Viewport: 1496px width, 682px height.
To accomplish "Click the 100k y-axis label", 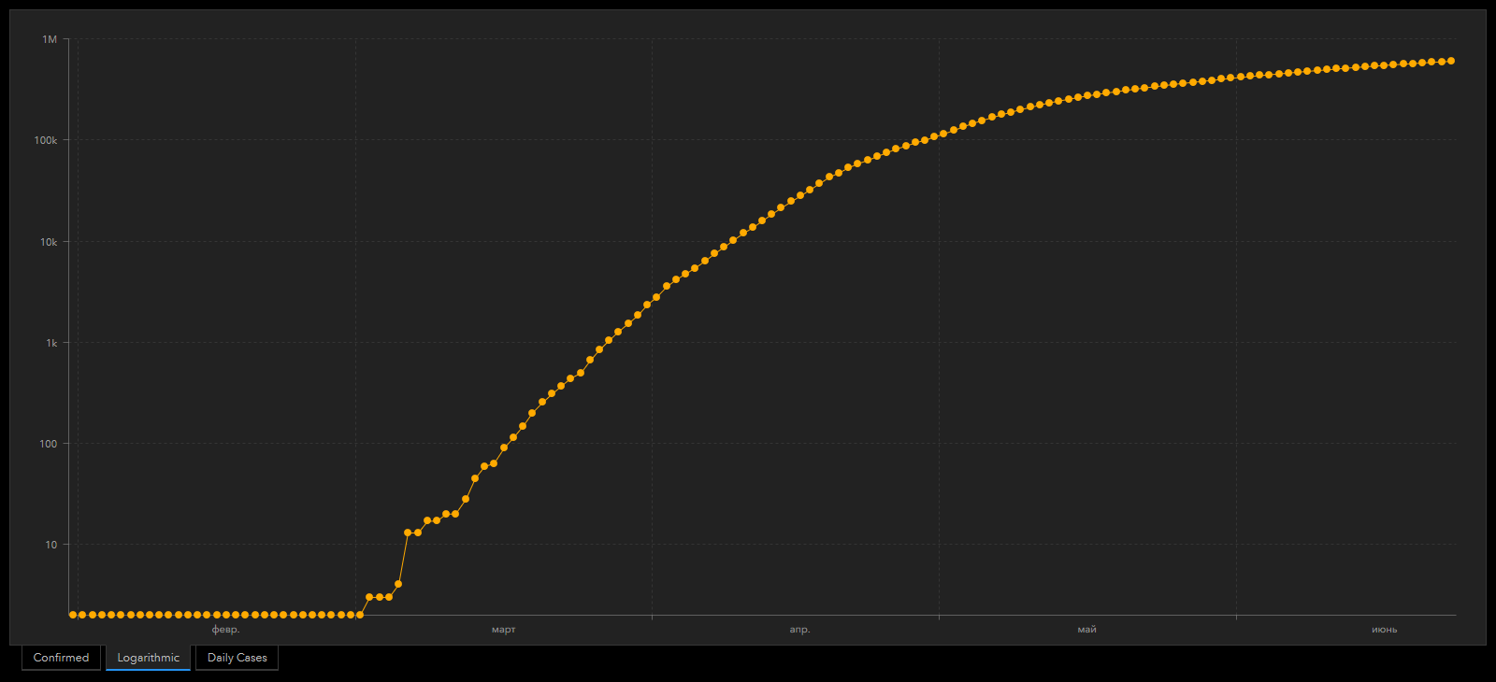I will tap(46, 140).
